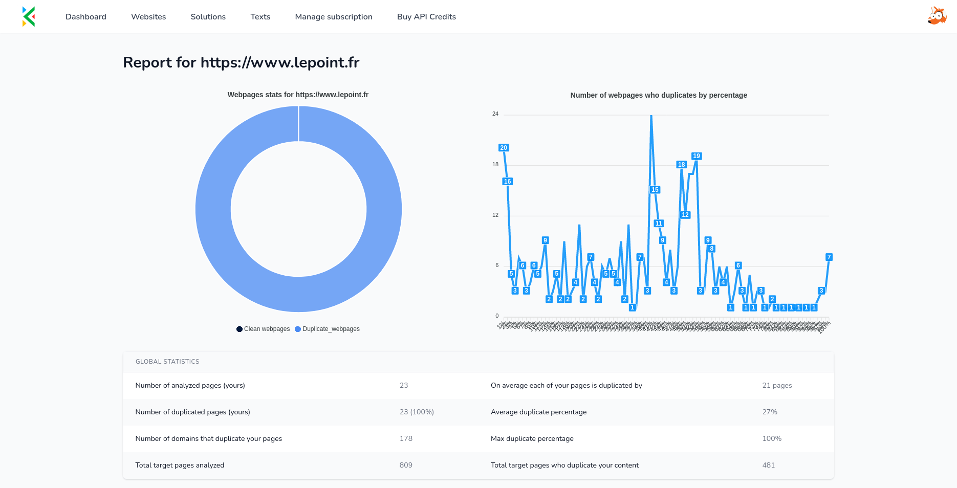Click the data point labeled 18
The width and height of the screenshot is (957, 488).
pyautogui.click(x=681, y=165)
